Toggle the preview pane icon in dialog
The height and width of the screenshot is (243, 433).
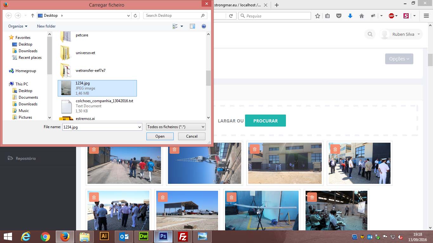click(192, 26)
